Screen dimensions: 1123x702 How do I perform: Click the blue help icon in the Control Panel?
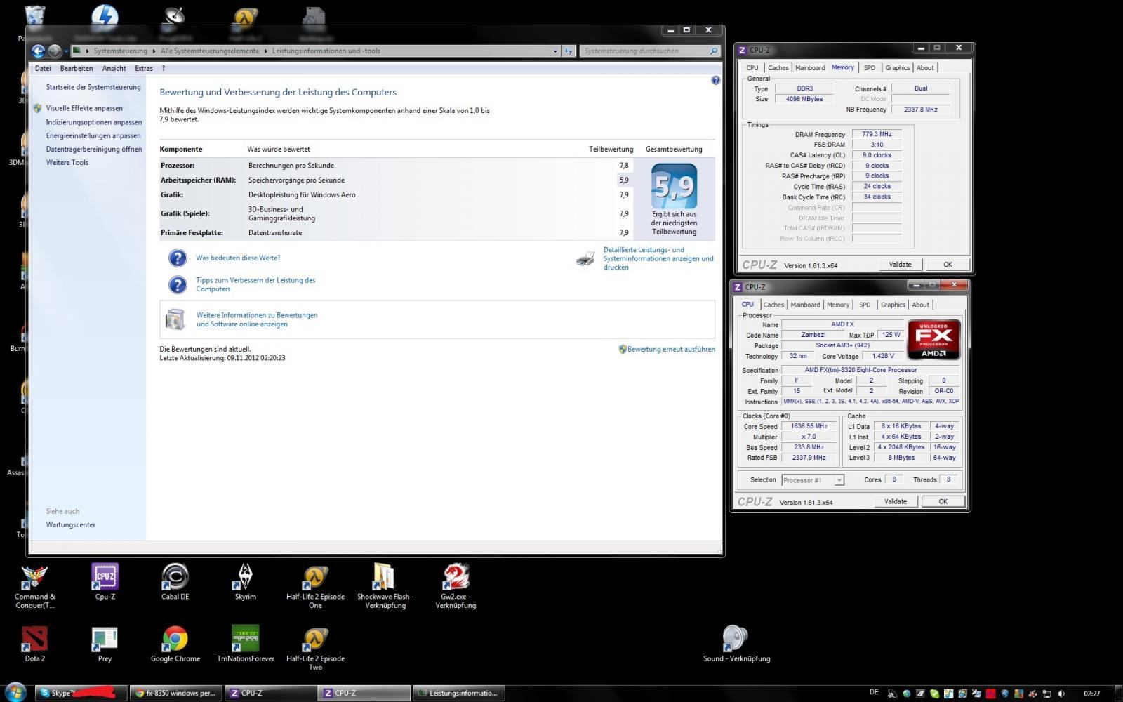[715, 80]
